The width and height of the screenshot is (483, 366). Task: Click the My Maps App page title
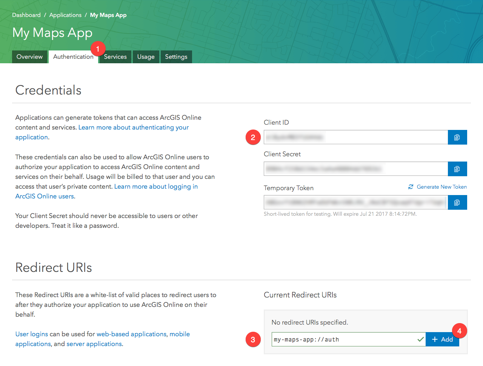[x=52, y=33]
